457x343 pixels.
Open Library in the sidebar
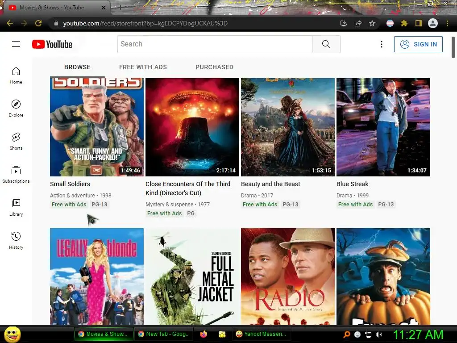[16, 207]
